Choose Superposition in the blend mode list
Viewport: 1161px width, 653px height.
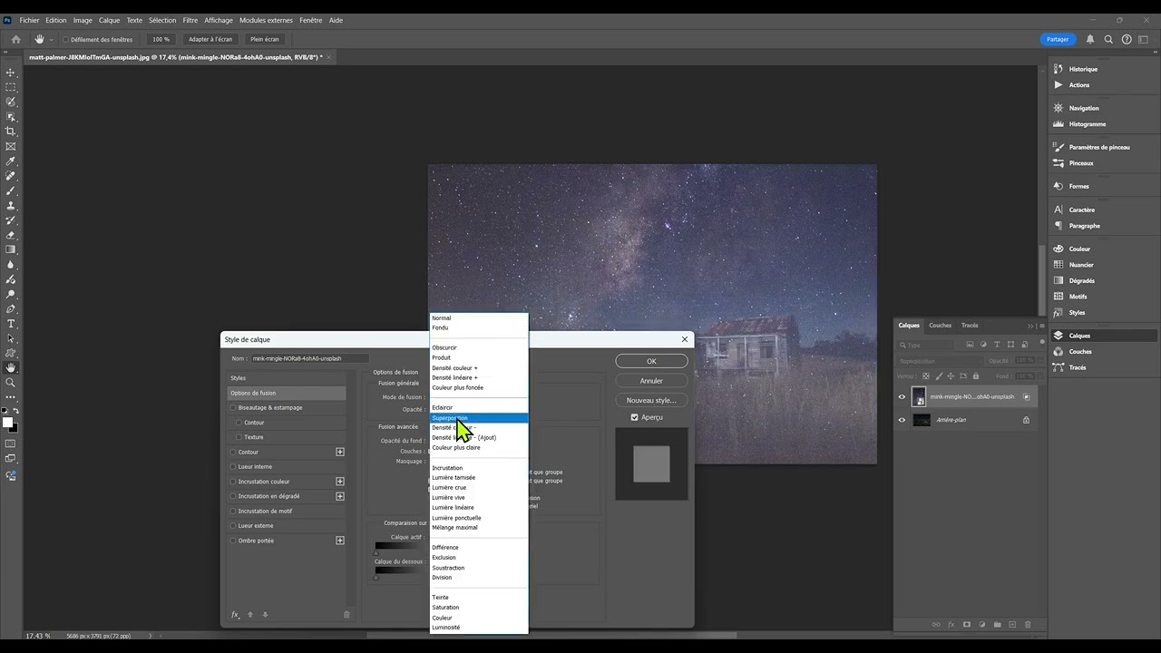[x=478, y=418]
